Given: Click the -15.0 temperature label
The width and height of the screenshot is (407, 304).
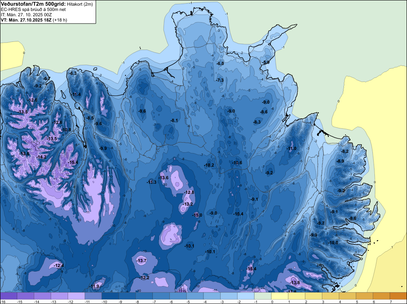Looking at the screenshot, I should [x=197, y=215].
